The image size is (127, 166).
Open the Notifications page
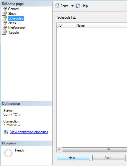[17, 28]
